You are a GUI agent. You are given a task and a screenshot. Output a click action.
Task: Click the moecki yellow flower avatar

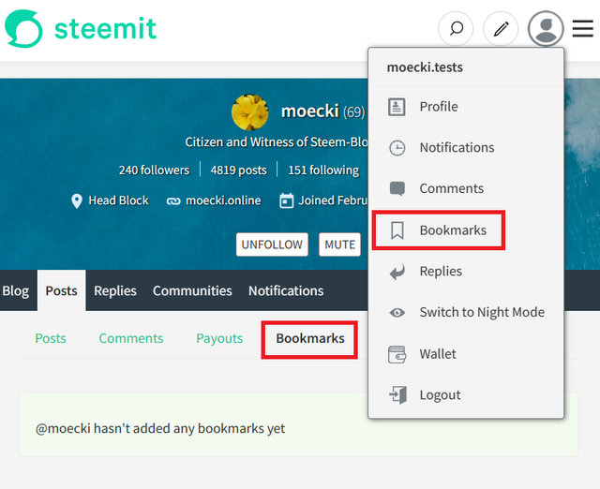point(250,112)
